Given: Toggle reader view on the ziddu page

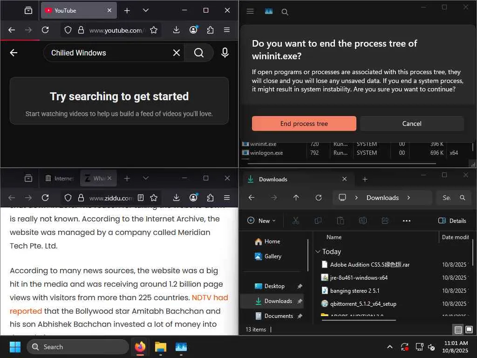Looking at the screenshot, I should click(141, 198).
